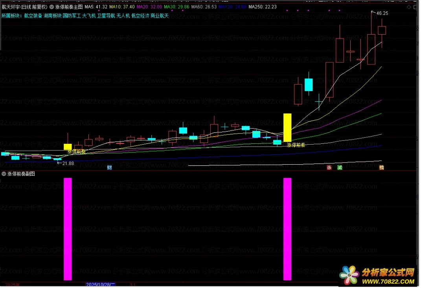The width and height of the screenshot is (421, 288).
Task: Click the MA250: 22.23 value
Action: [x=263, y=7]
